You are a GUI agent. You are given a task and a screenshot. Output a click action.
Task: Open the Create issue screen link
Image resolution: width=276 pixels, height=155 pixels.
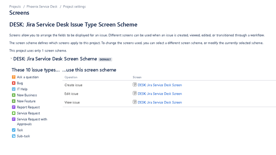click(159, 85)
